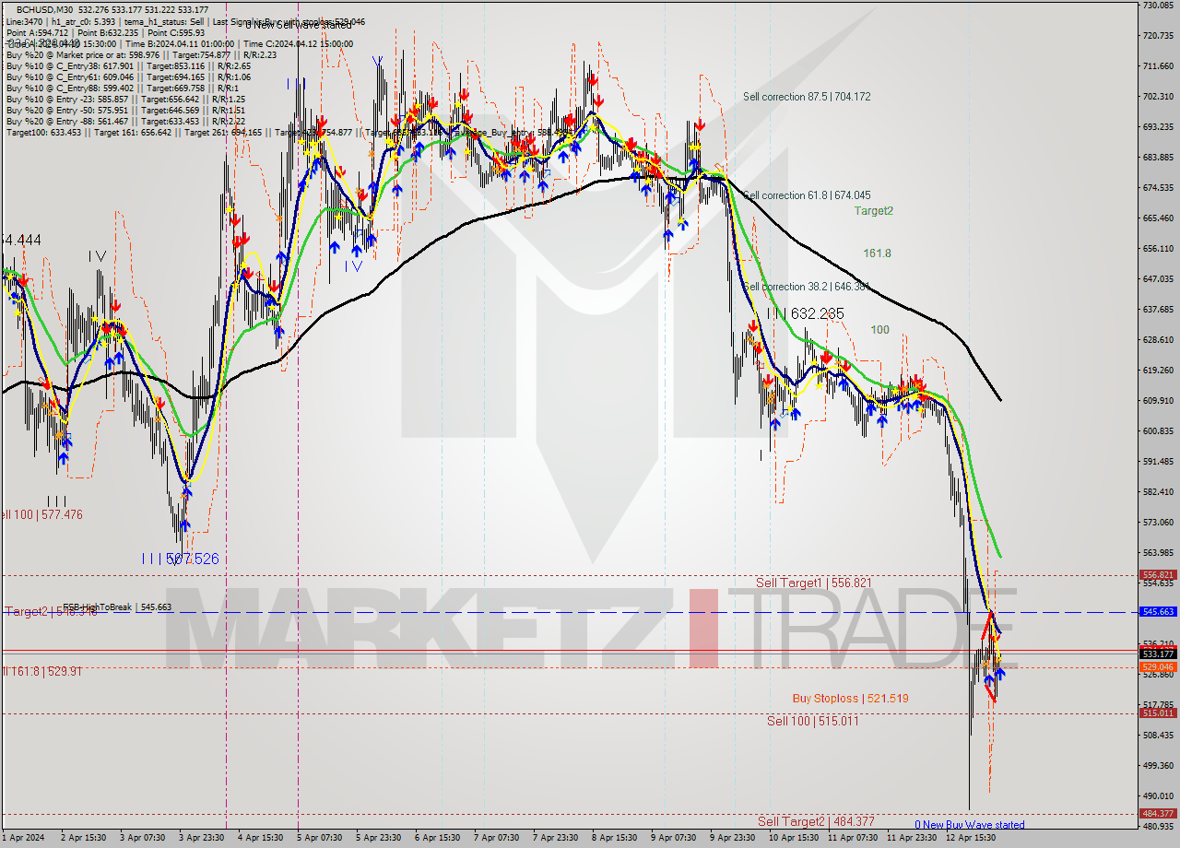
Task: Click the green '161.8' level label
Action: point(877,253)
